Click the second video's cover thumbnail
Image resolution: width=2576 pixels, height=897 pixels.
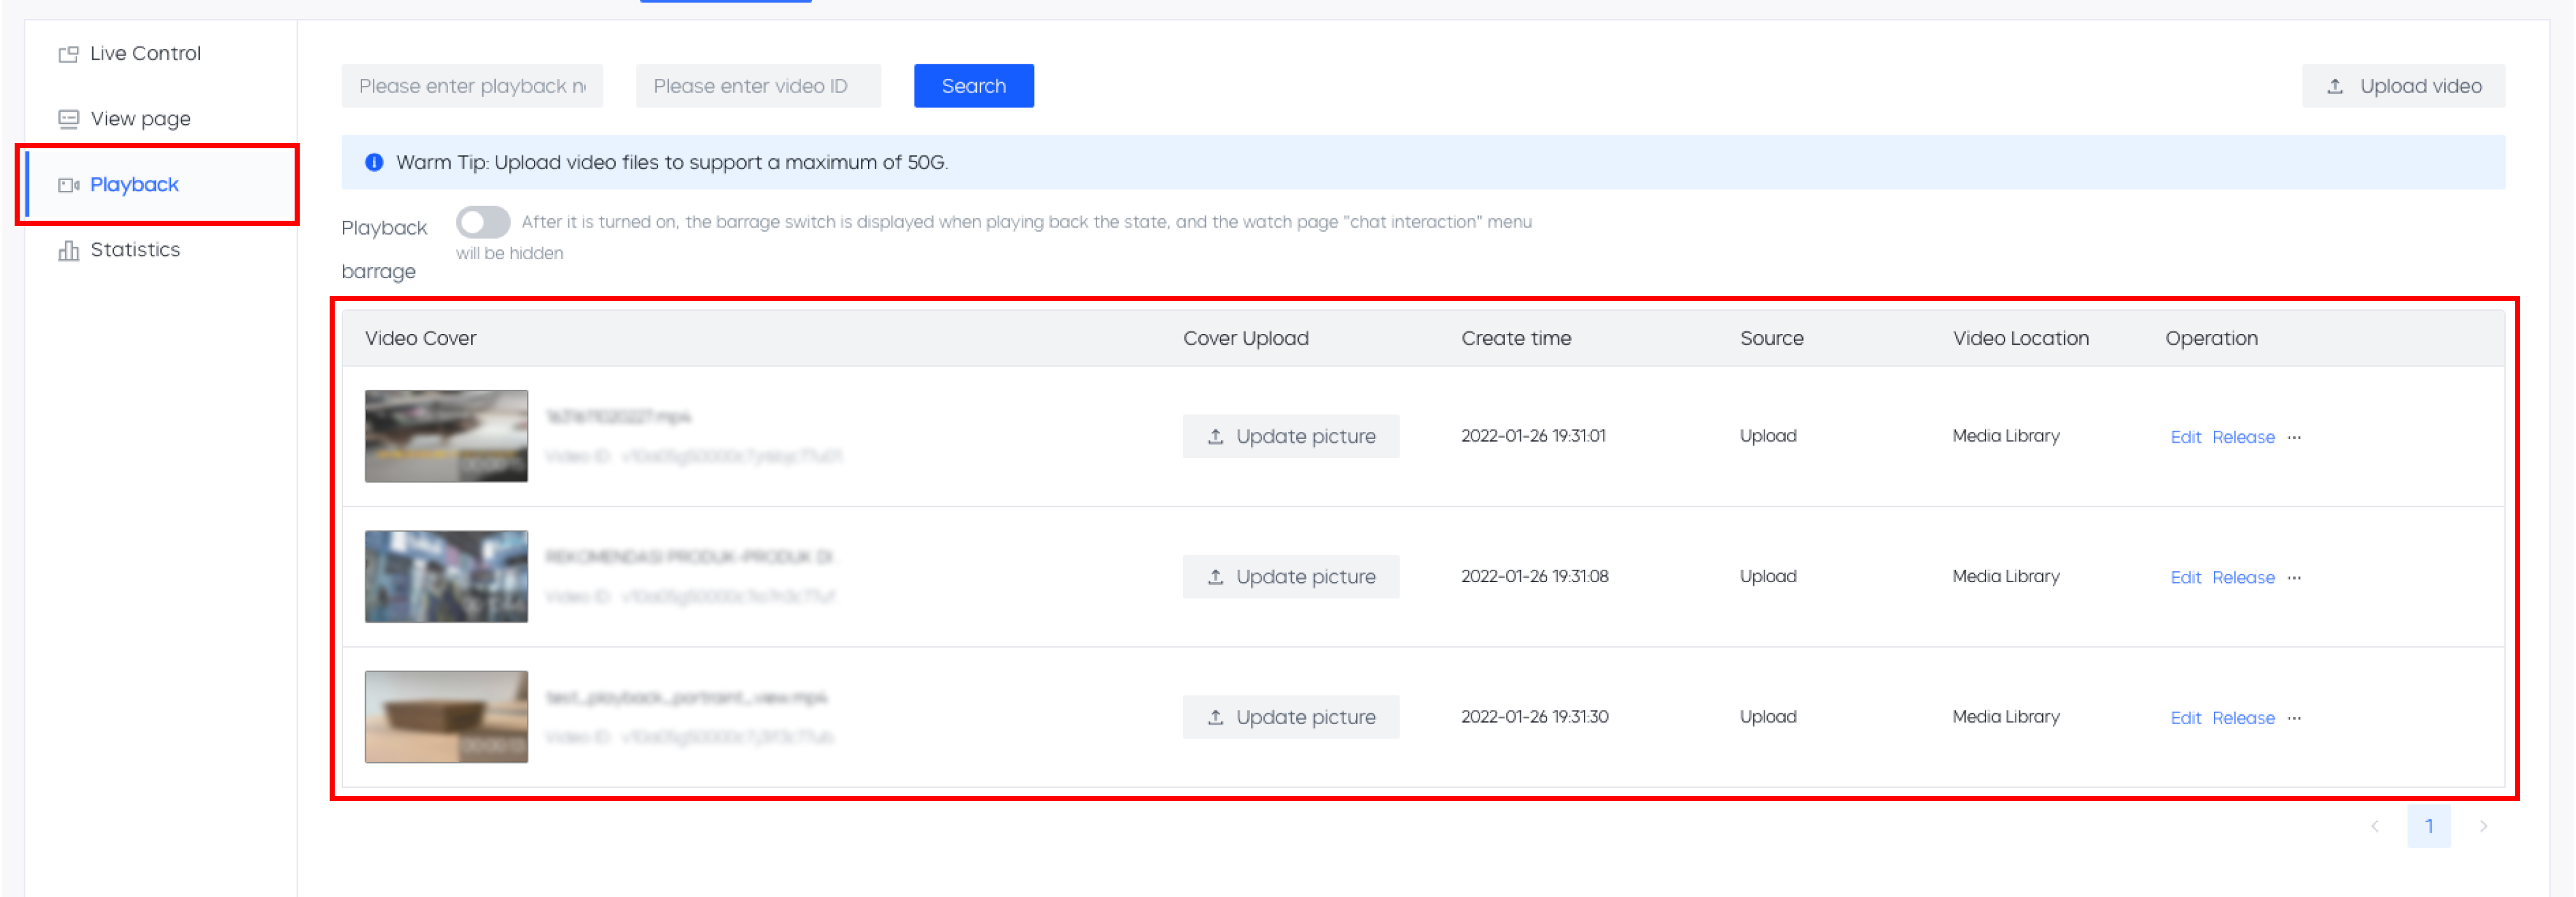(x=446, y=577)
